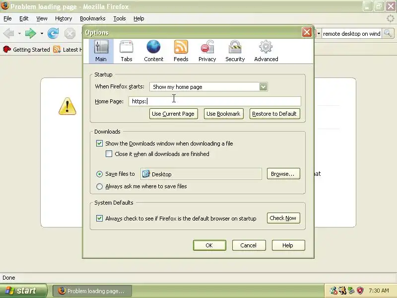This screenshot has height=298, width=397.
Task: Confirm the Options dialog with OK
Action: click(x=209, y=245)
